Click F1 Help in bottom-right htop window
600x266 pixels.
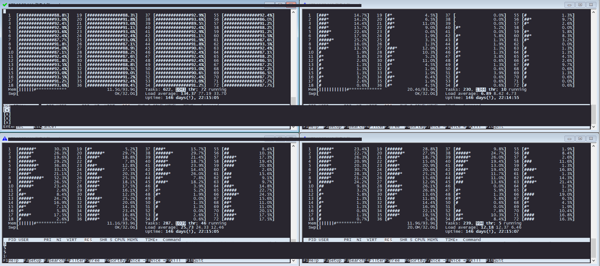(x=311, y=260)
